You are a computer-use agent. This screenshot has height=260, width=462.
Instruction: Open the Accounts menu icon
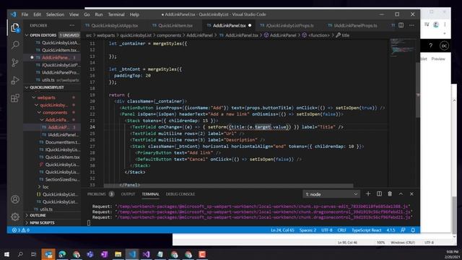[15, 199]
